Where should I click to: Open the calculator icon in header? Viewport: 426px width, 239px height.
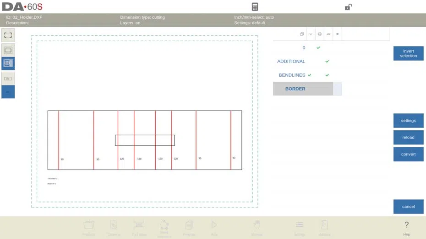click(255, 7)
